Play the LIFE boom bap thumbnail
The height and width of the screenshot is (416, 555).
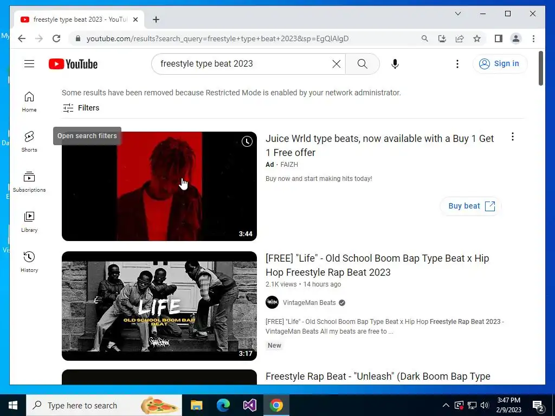(159, 306)
